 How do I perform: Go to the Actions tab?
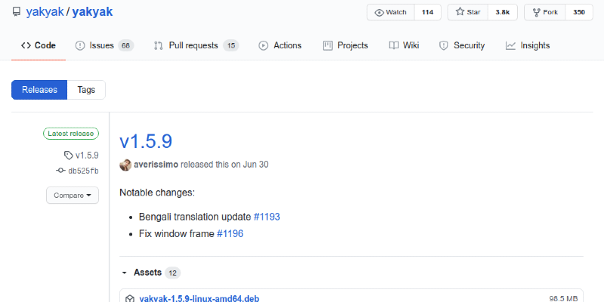click(x=280, y=45)
